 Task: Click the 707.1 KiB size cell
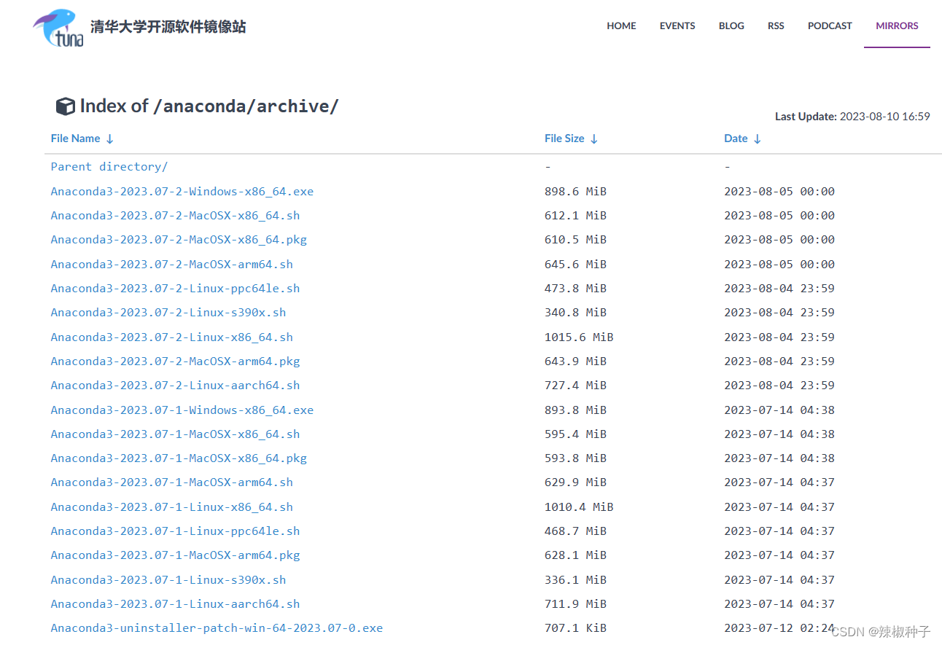click(x=575, y=628)
